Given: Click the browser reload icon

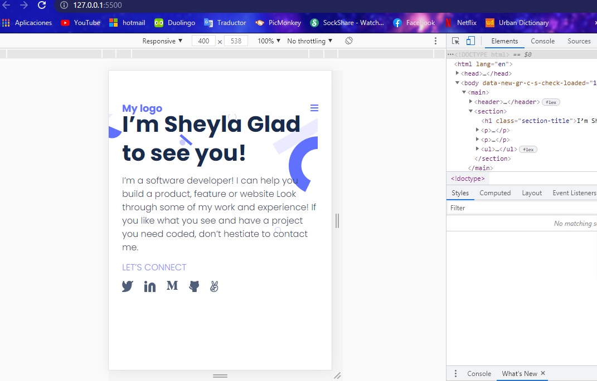Looking at the screenshot, I should pos(42,6).
